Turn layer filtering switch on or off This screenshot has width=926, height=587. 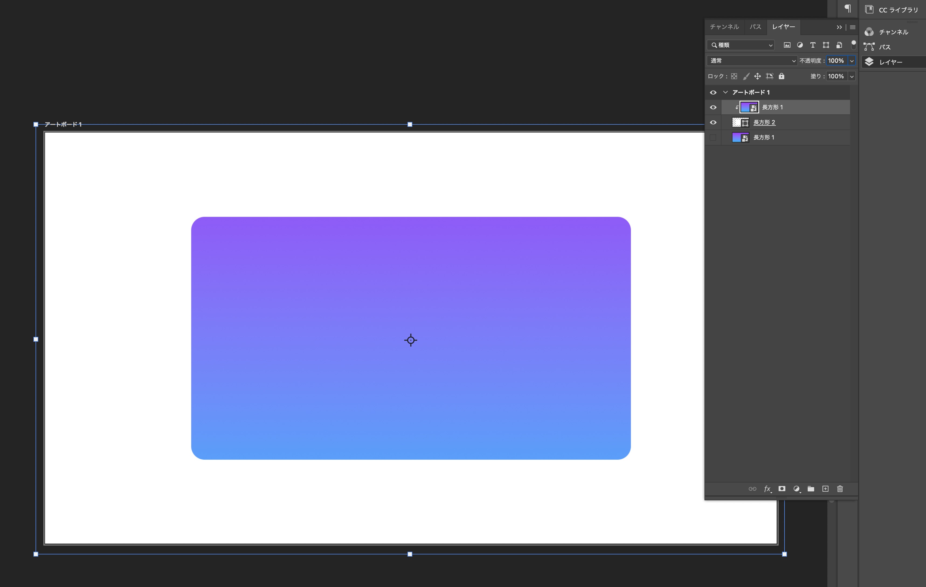853,44
